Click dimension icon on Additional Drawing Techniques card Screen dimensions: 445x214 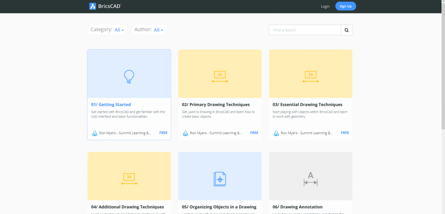pyautogui.click(x=129, y=179)
